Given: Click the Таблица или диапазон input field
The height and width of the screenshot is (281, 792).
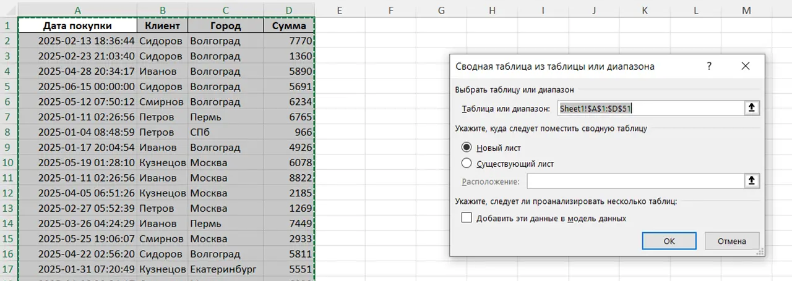Looking at the screenshot, I should [651, 108].
